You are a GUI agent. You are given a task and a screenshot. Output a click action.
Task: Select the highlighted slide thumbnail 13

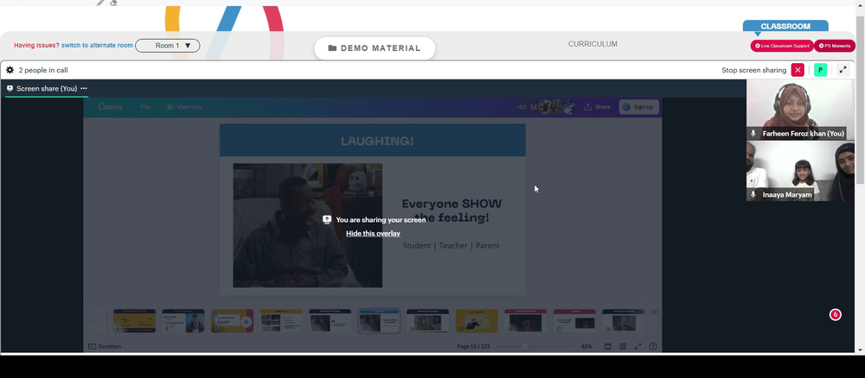[x=379, y=321]
